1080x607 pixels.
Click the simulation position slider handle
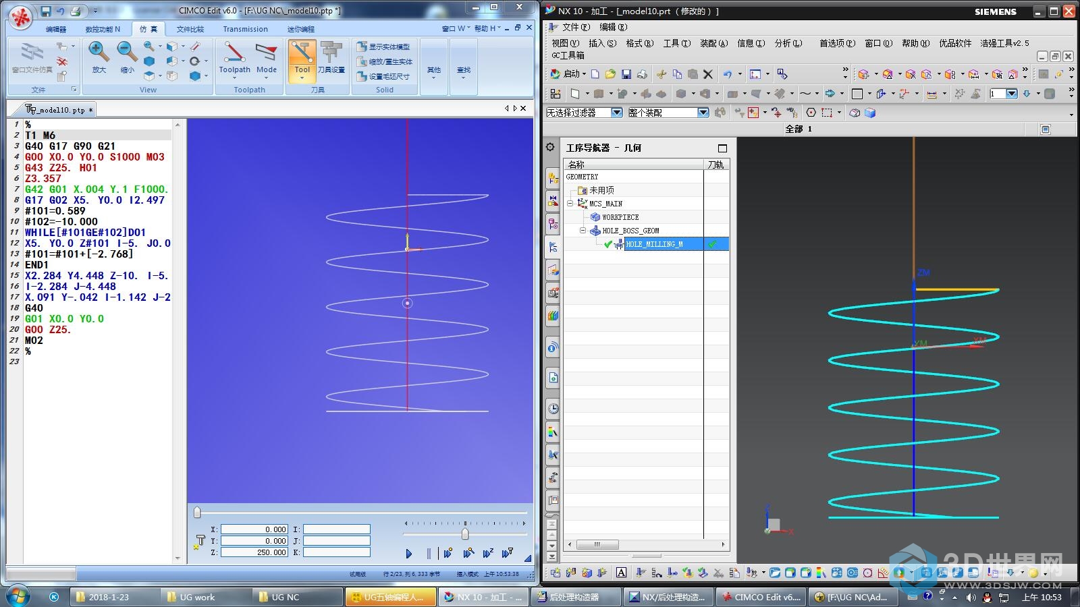coord(197,513)
